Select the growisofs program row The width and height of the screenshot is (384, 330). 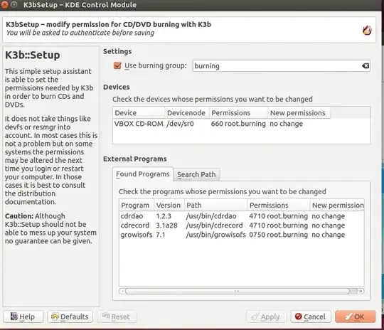[x=241, y=235]
